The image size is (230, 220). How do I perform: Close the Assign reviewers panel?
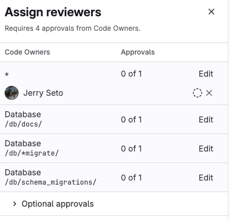pyautogui.click(x=211, y=12)
